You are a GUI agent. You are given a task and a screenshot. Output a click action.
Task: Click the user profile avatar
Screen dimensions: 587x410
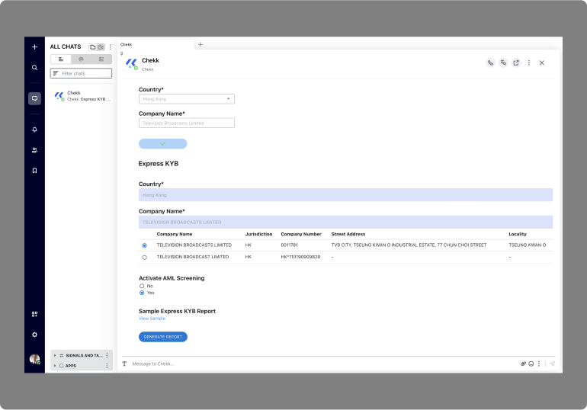point(34,359)
